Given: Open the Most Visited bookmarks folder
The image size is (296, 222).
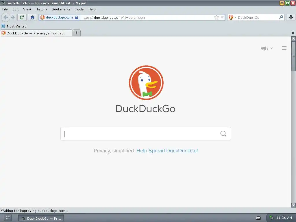Looking at the screenshot, I should click(14, 26).
